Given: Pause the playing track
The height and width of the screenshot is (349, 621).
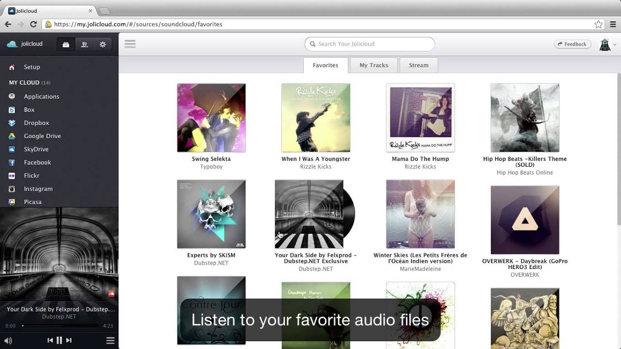Looking at the screenshot, I should click(x=59, y=340).
